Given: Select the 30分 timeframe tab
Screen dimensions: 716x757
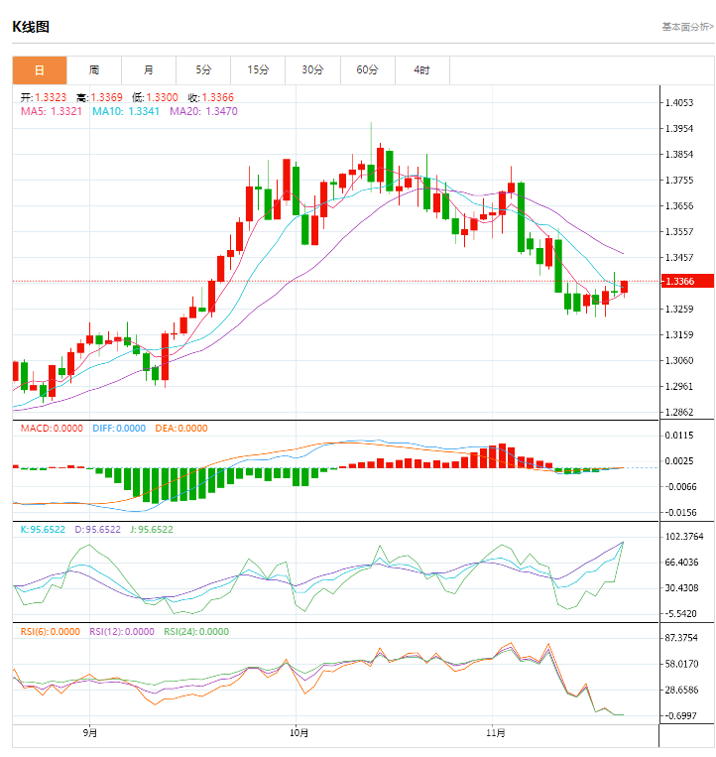Looking at the screenshot, I should pyautogui.click(x=312, y=70).
